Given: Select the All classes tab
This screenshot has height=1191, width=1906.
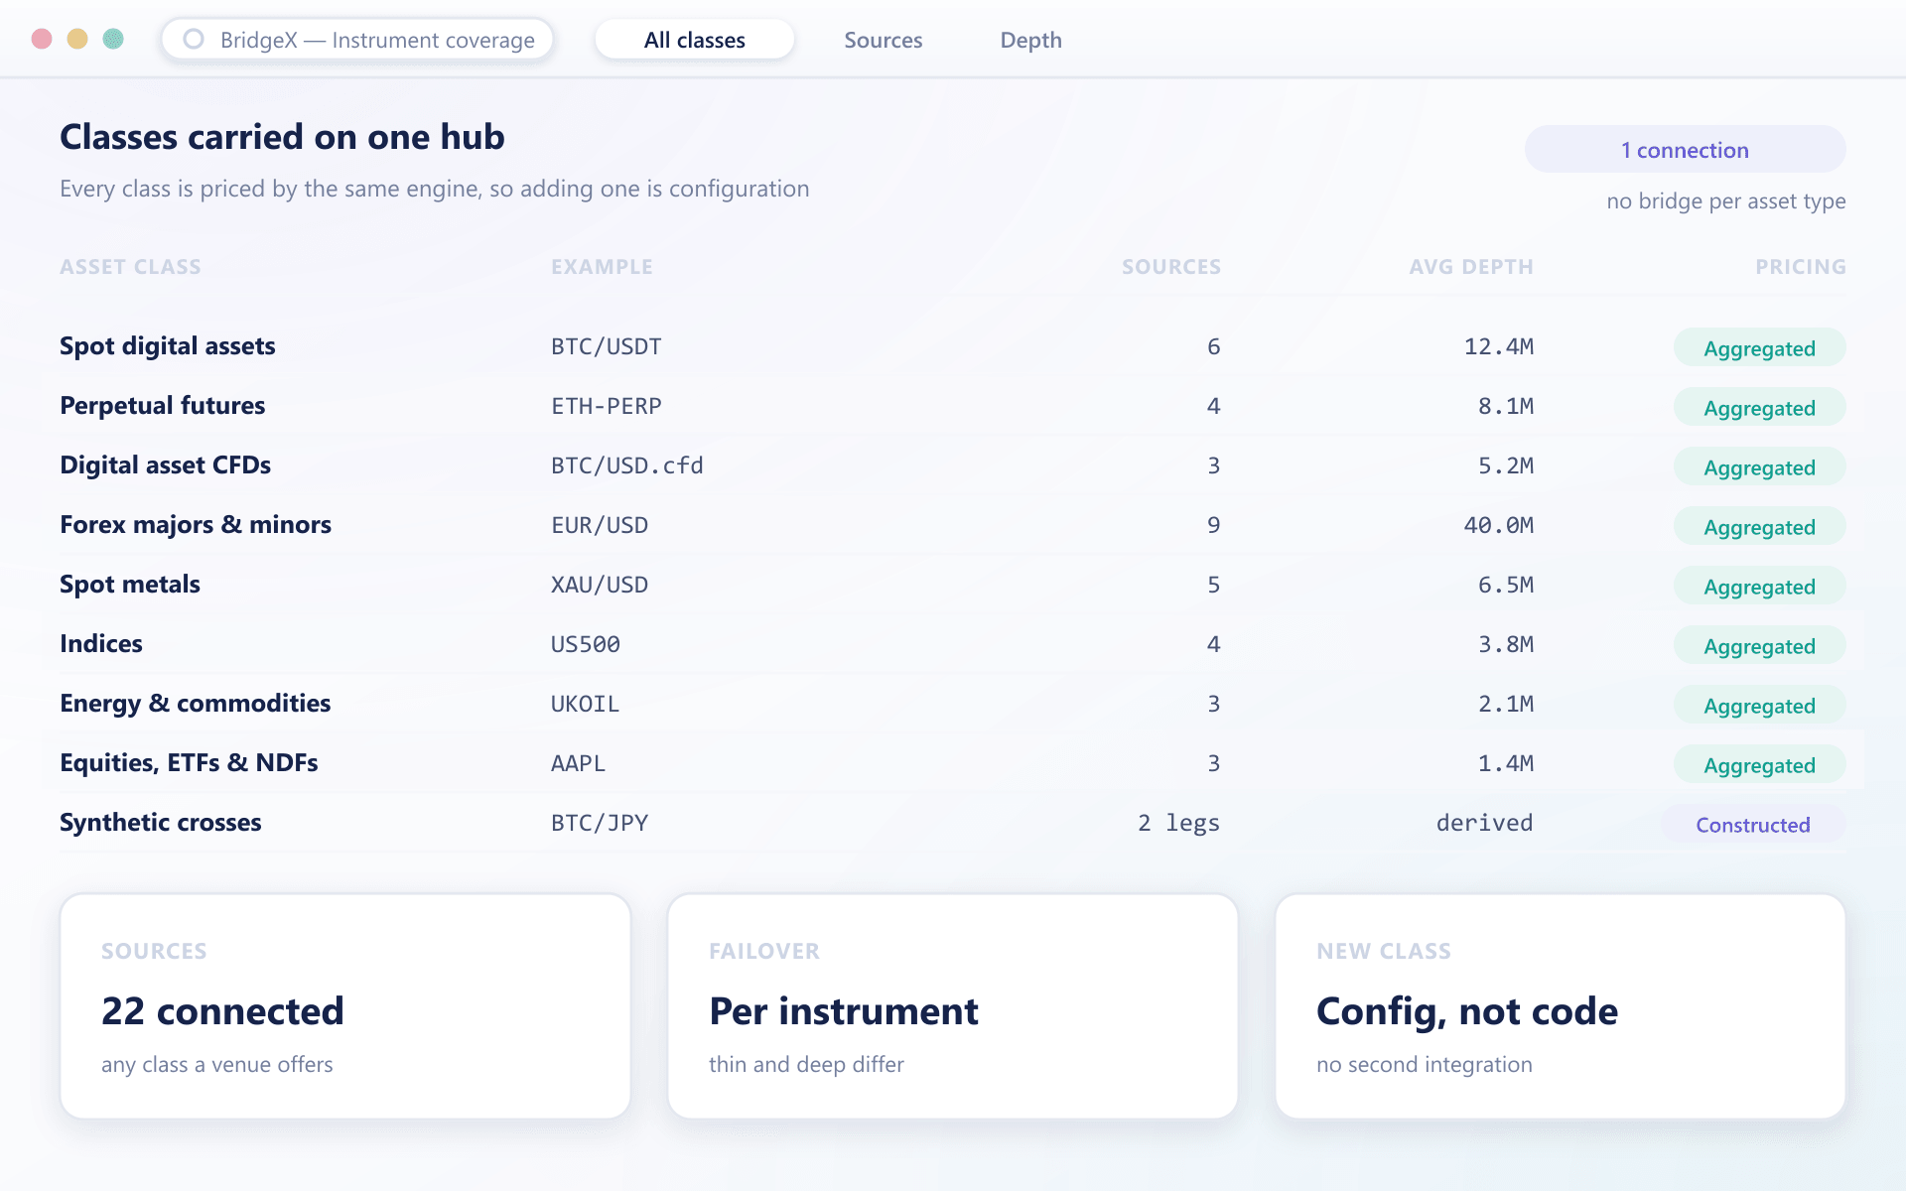Looking at the screenshot, I should (695, 40).
